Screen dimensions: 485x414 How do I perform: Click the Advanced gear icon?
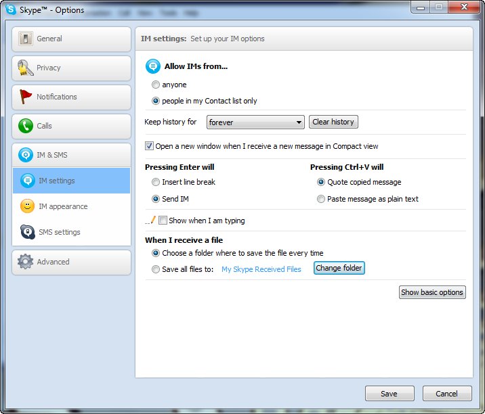[x=26, y=262]
